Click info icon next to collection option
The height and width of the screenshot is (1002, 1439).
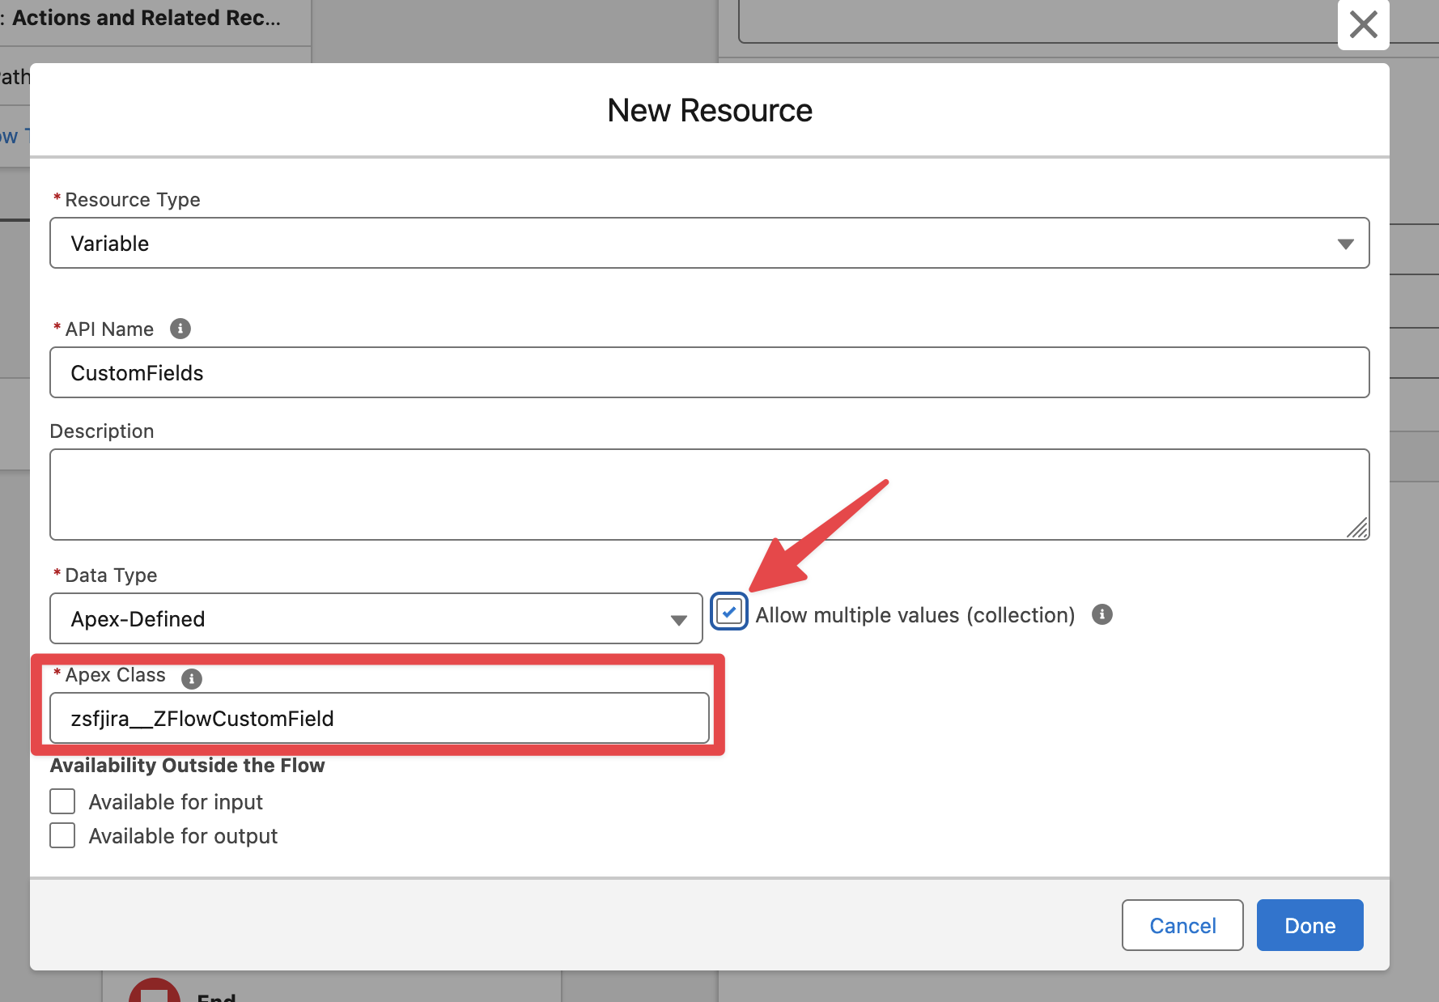pos(1102,614)
